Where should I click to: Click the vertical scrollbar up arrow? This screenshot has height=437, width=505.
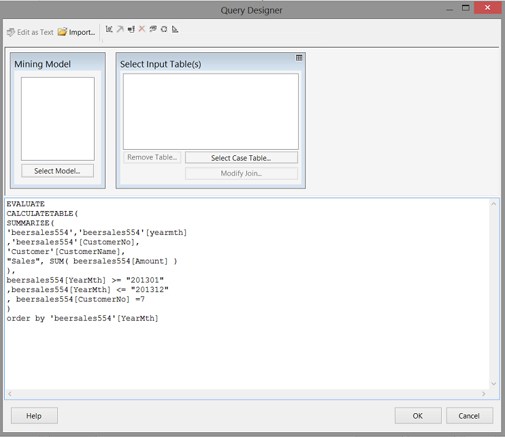(494, 204)
